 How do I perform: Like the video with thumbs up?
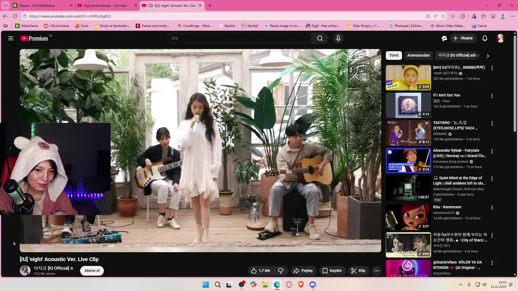coord(261,271)
